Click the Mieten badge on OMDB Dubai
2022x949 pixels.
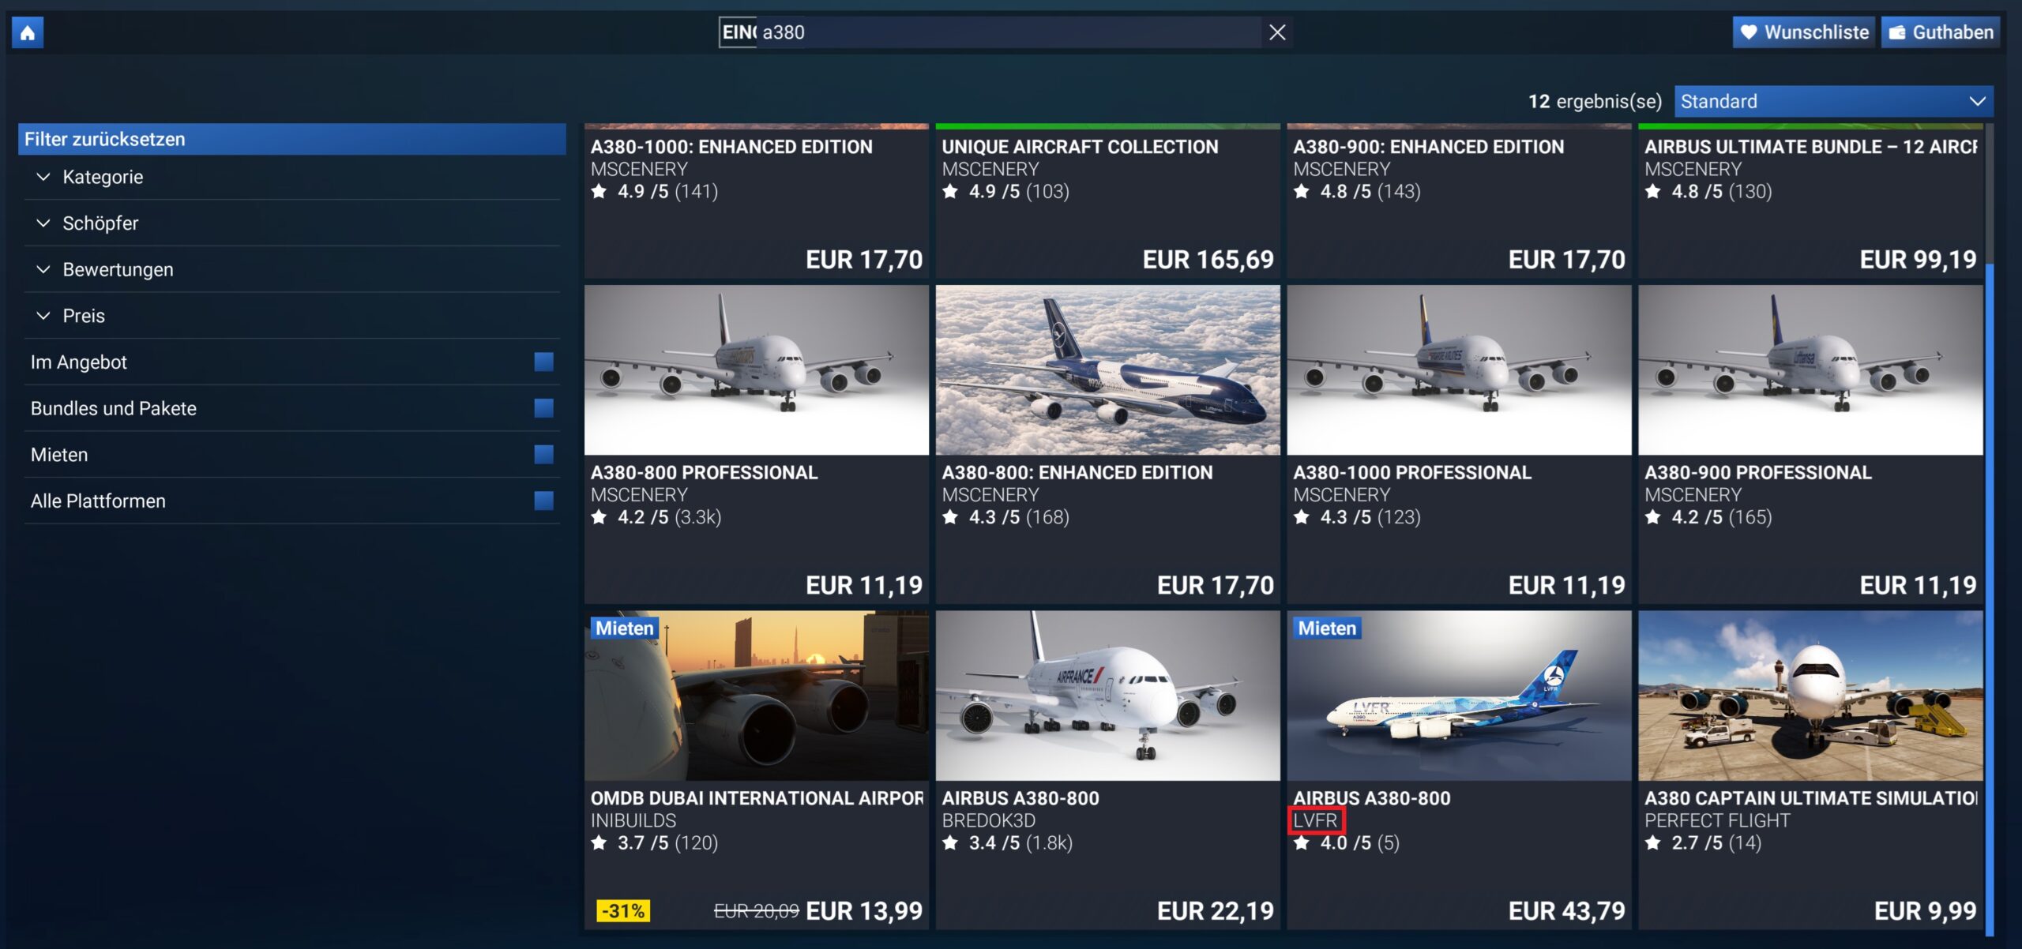[x=625, y=628]
